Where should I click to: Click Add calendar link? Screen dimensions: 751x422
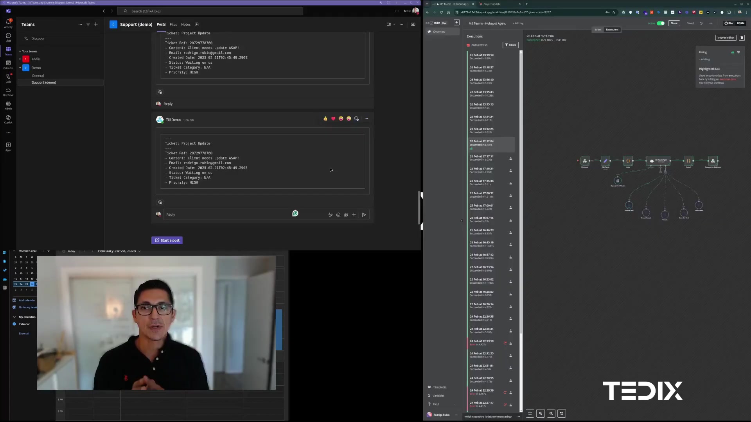[x=27, y=300]
